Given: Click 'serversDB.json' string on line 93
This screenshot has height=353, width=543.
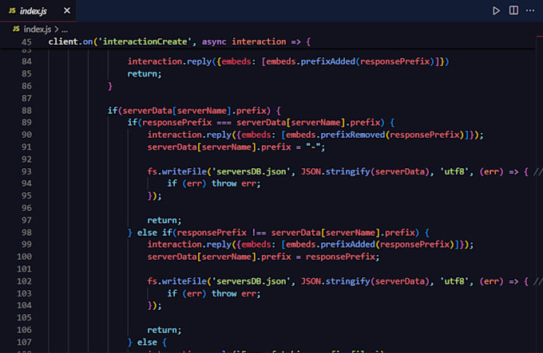Looking at the screenshot, I should [x=251, y=171].
